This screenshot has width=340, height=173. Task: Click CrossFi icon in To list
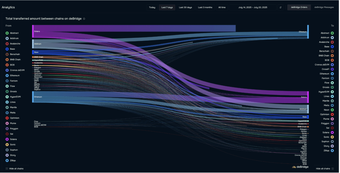point(332,69)
